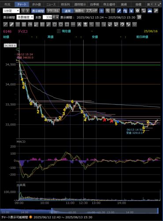Open the 1分足 timeframe dropdown
This screenshot has height=221, width=163.
tap(11, 11)
